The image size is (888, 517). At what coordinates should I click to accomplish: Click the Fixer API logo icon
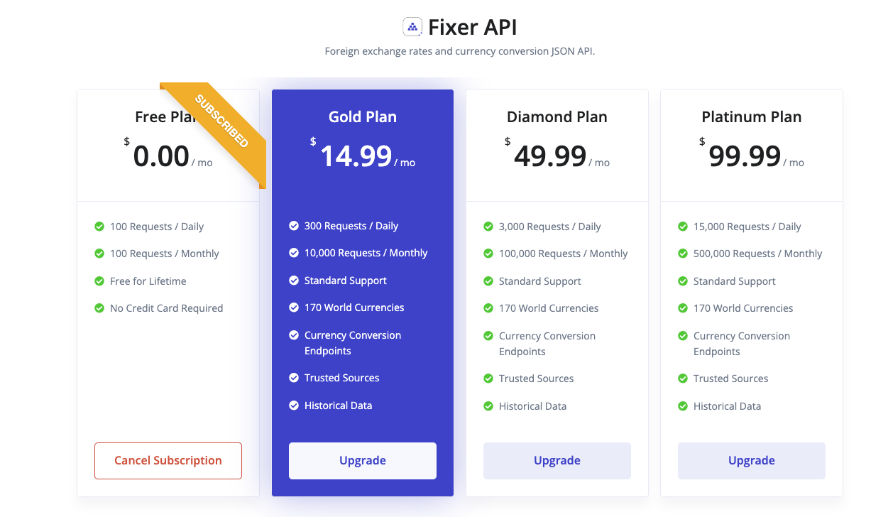pos(412,27)
